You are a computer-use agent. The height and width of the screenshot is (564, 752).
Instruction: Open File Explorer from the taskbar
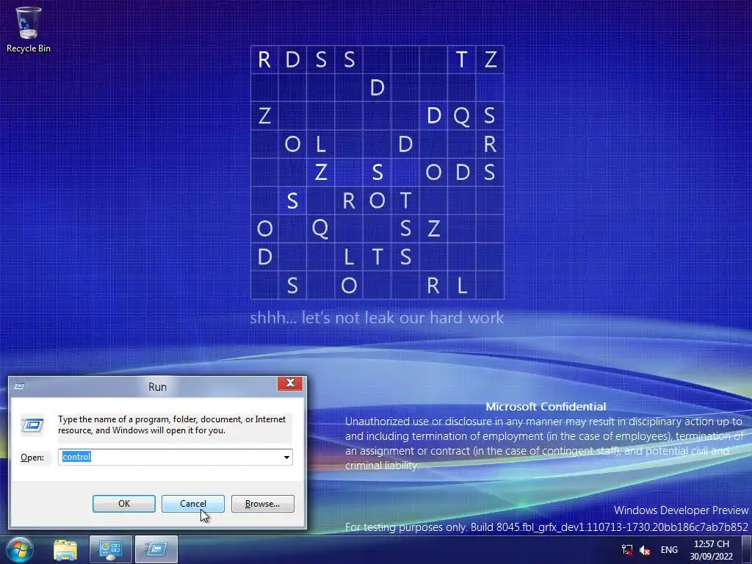point(65,550)
